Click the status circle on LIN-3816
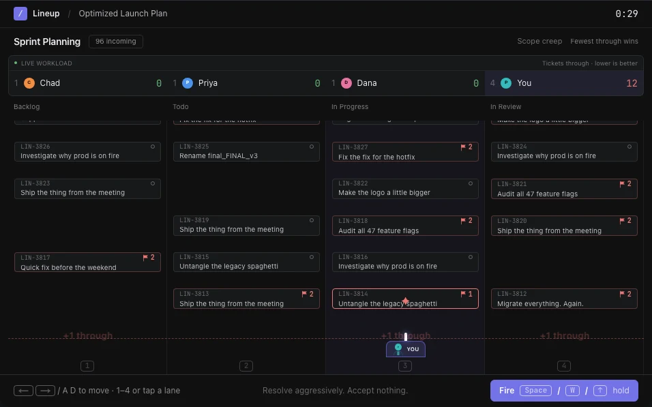 471,257
